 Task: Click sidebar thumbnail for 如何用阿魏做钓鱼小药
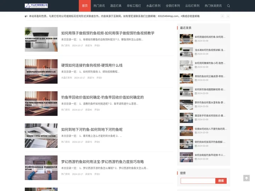click(x=186, y=65)
